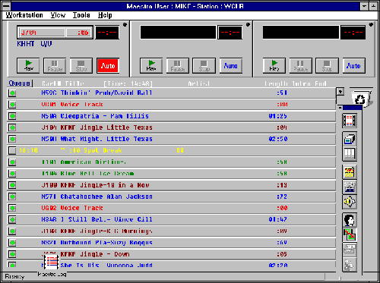
Task: Select the first Voice Track row
Action: [172, 105]
